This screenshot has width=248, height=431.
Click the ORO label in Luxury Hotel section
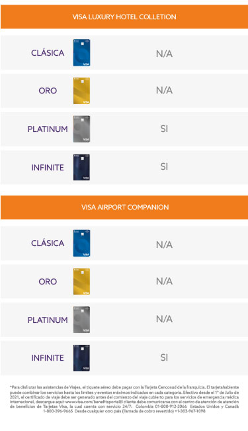click(48, 91)
